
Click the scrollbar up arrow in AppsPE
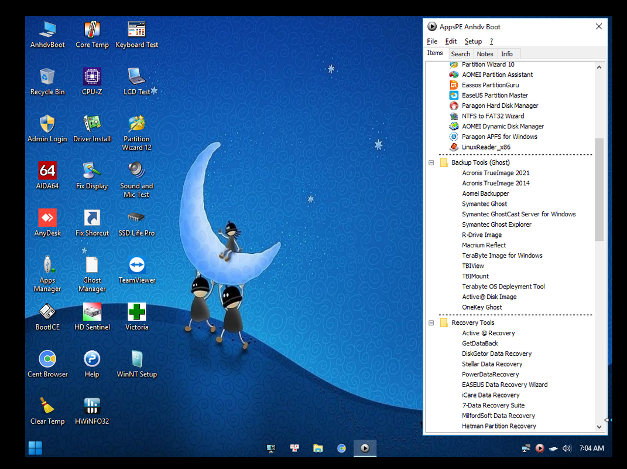599,67
